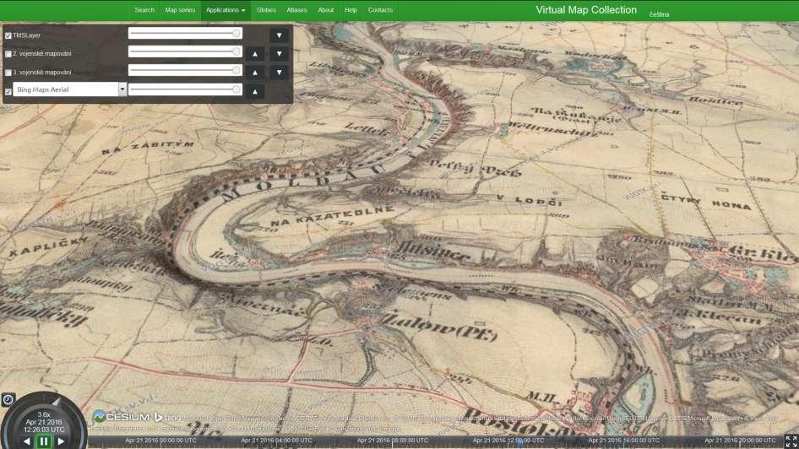
Task: Enable the 2. vojenské mapování layer
Action: coord(8,54)
